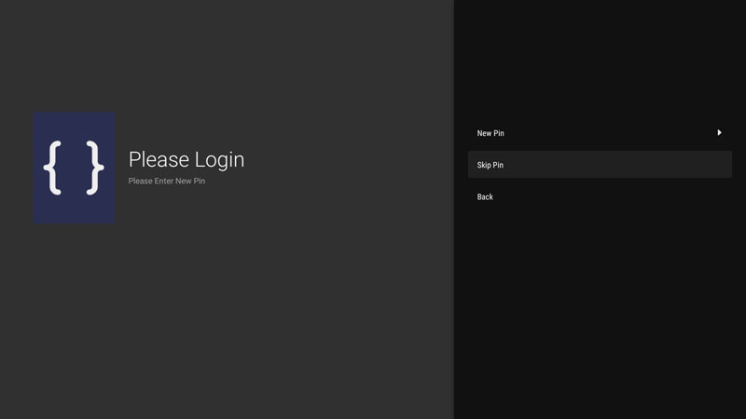Click the curly braces app logo

[x=74, y=168]
